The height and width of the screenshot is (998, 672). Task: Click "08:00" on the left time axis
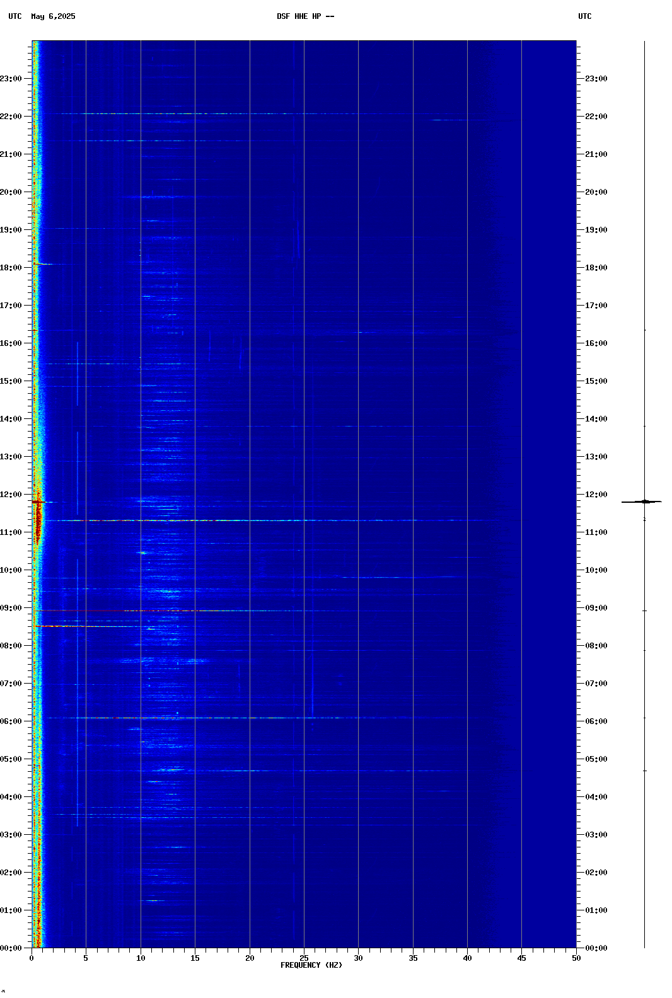[x=11, y=646]
